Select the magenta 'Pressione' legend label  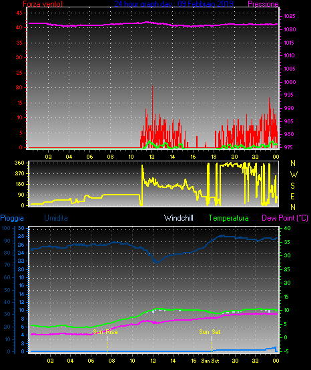click(x=263, y=4)
